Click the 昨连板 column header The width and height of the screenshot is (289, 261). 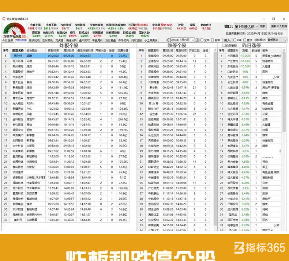coord(256,50)
